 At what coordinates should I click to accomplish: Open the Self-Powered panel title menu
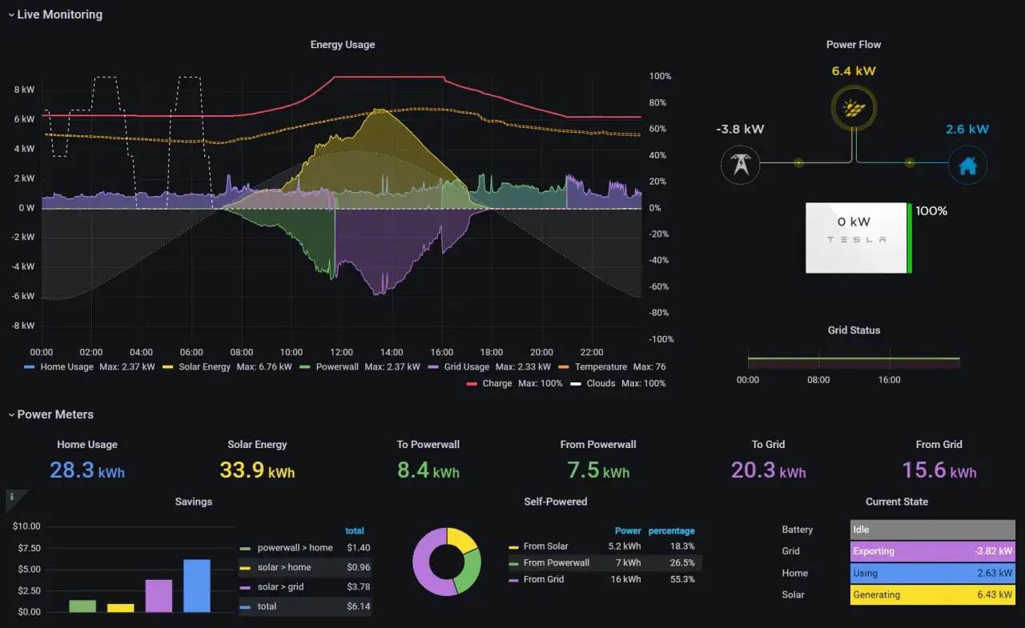[556, 502]
